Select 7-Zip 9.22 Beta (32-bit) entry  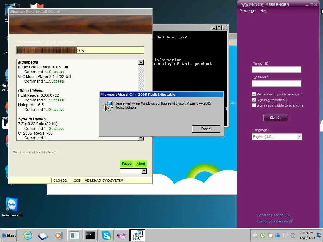[x=38, y=124]
